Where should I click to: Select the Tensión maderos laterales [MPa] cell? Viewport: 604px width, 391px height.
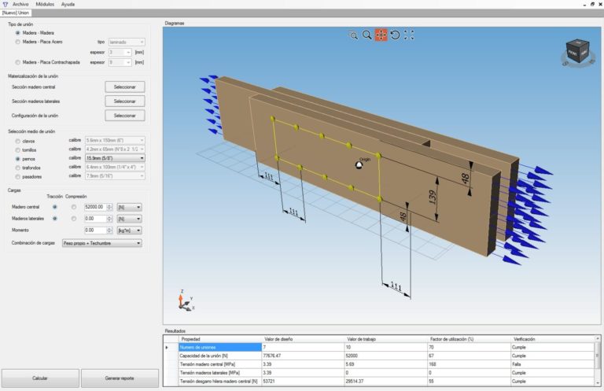click(x=220, y=372)
